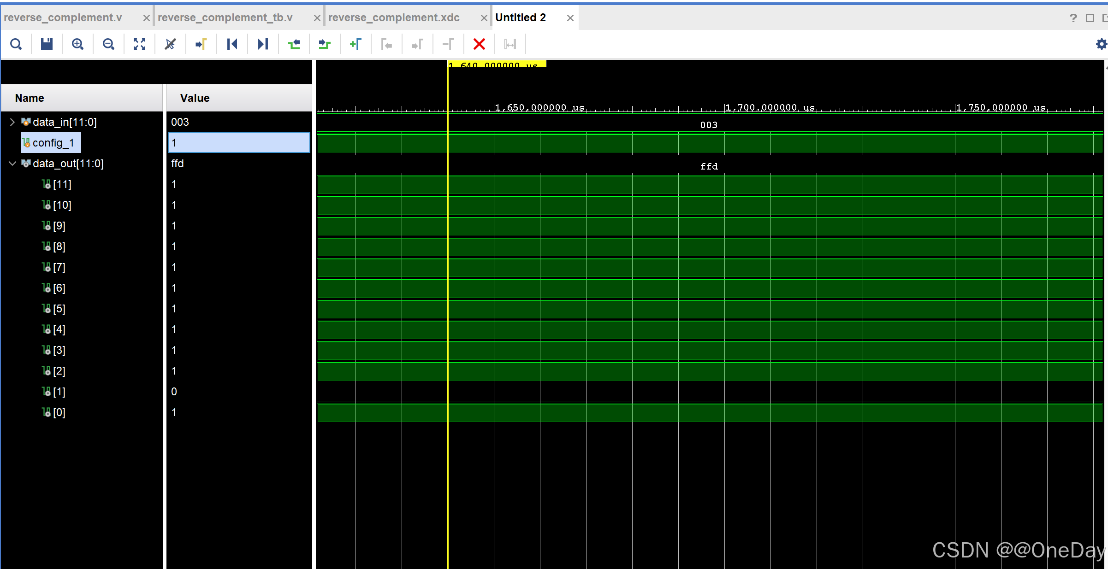This screenshot has height=569, width=1108.
Task: Click the Add Marker icon
Action: click(x=356, y=44)
